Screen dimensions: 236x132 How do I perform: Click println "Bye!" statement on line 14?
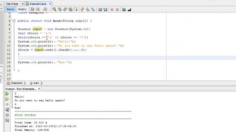click(45, 62)
